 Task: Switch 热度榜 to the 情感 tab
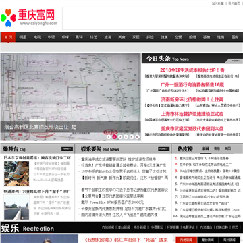217,148
